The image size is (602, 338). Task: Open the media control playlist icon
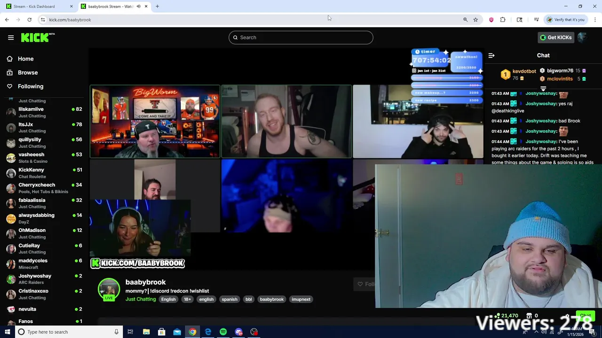pyautogui.click(x=536, y=20)
